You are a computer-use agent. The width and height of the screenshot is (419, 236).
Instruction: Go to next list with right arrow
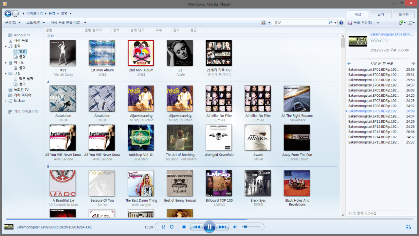[x=413, y=63]
